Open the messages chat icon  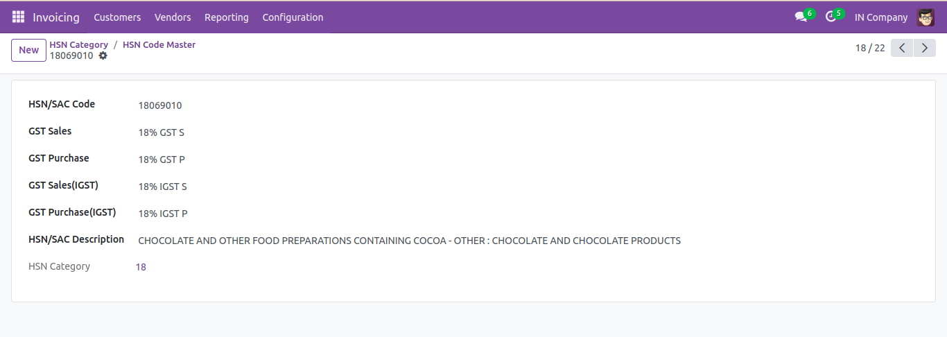(x=801, y=17)
